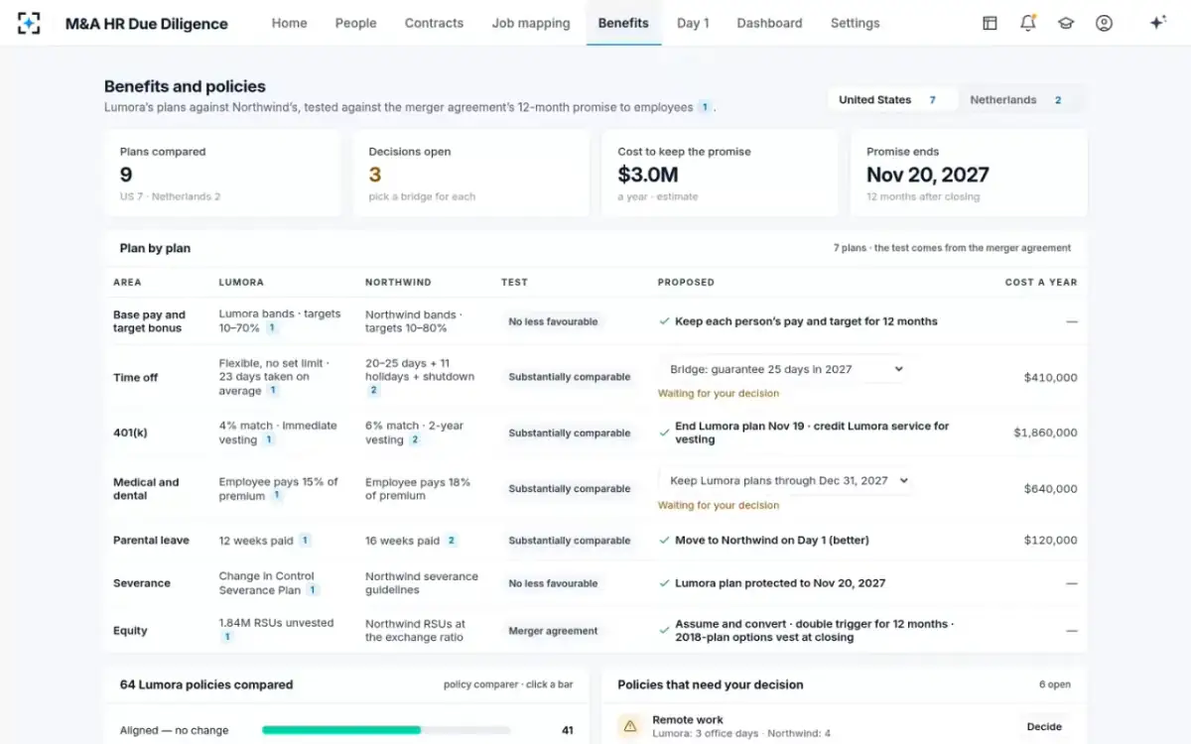Open the Day 1 tab
The width and height of the screenshot is (1191, 744).
point(693,23)
